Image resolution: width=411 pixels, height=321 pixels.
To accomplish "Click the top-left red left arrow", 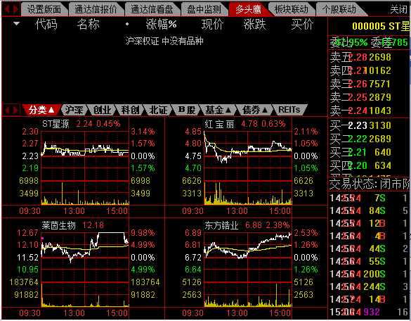I will pyautogui.click(x=6, y=9).
